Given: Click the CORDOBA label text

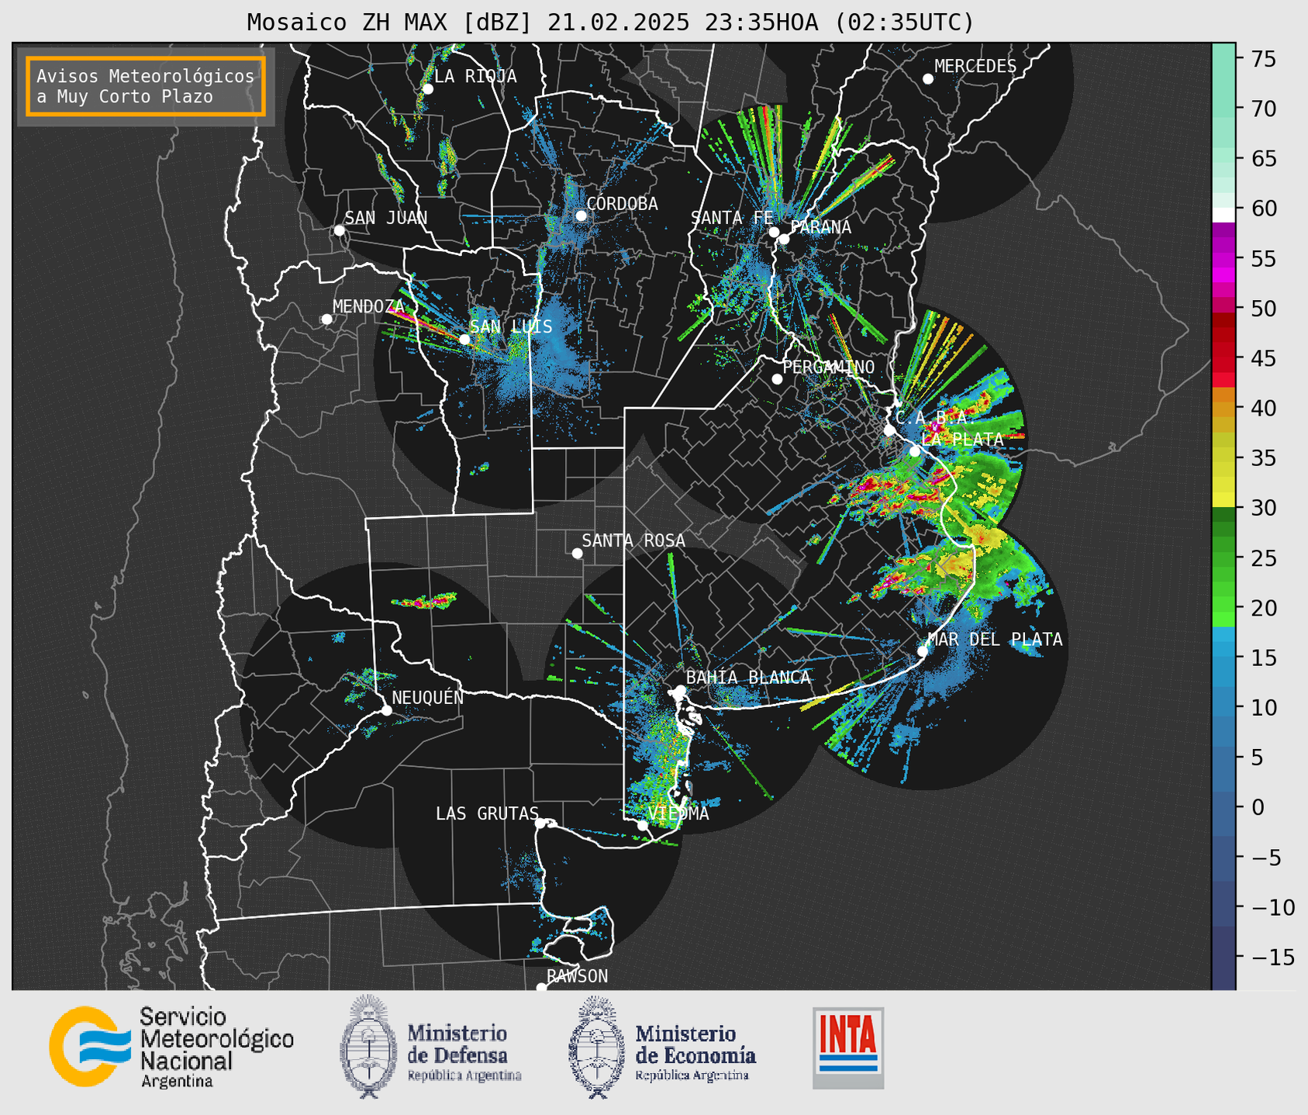Looking at the screenshot, I should point(622,204).
